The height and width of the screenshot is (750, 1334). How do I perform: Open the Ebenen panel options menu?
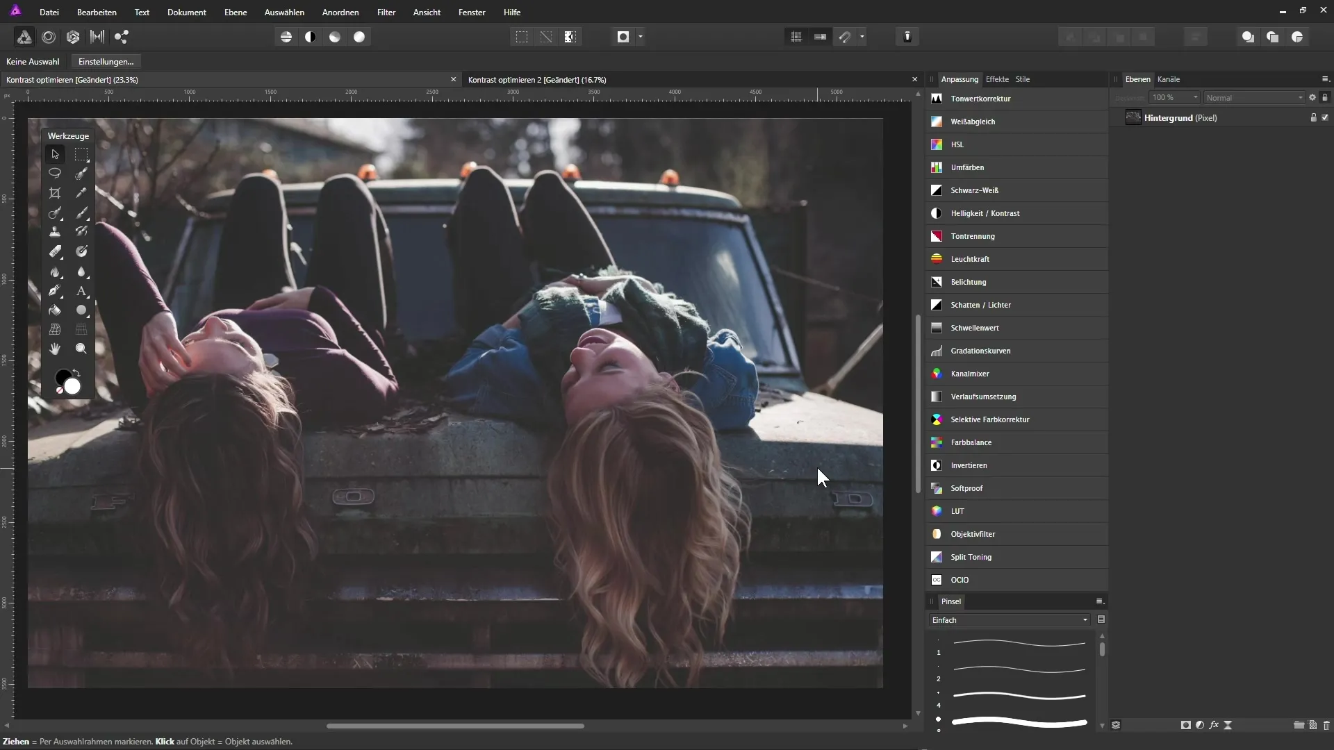(1325, 79)
